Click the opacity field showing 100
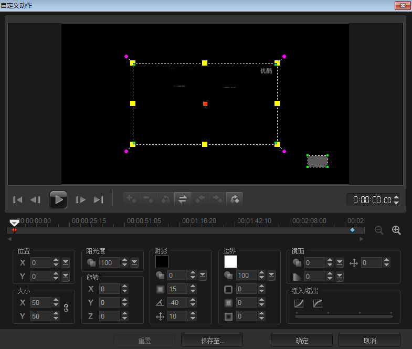The height and width of the screenshot is (349, 412). coord(110,262)
